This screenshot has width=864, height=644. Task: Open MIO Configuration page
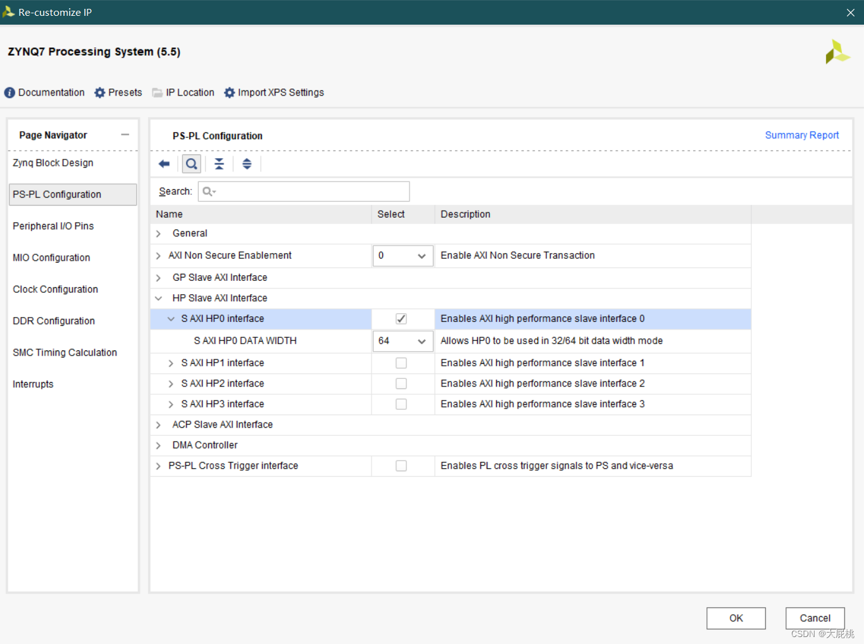point(51,257)
